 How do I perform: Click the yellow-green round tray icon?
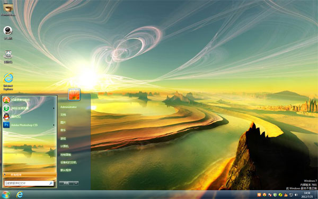(x=280, y=195)
